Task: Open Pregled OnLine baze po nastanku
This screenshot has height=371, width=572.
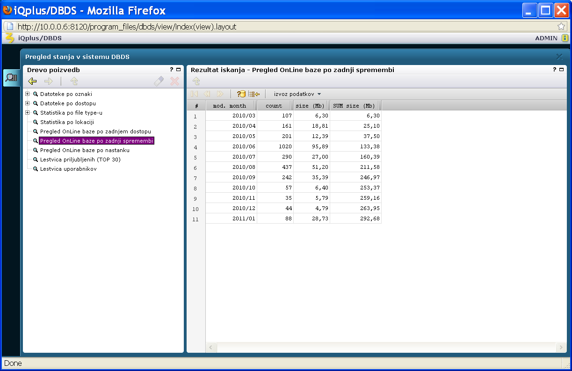Action: pyautogui.click(x=85, y=150)
